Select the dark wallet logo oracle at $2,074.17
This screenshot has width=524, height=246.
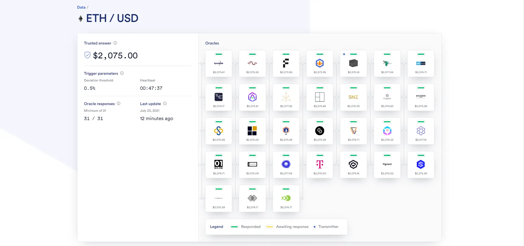(219, 97)
